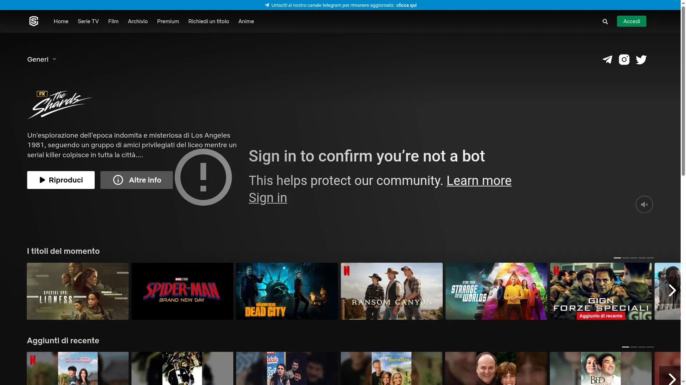Play The Shards with Riproduci
The image size is (686, 385).
tap(61, 180)
